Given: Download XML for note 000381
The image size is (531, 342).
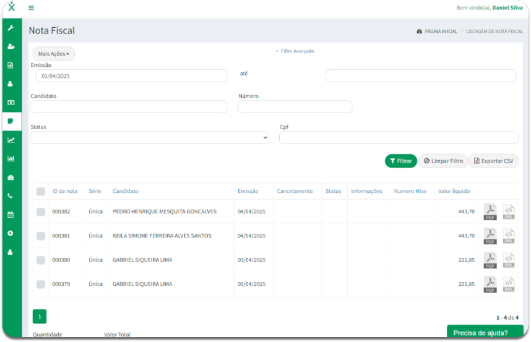Looking at the screenshot, I should 508,236.
